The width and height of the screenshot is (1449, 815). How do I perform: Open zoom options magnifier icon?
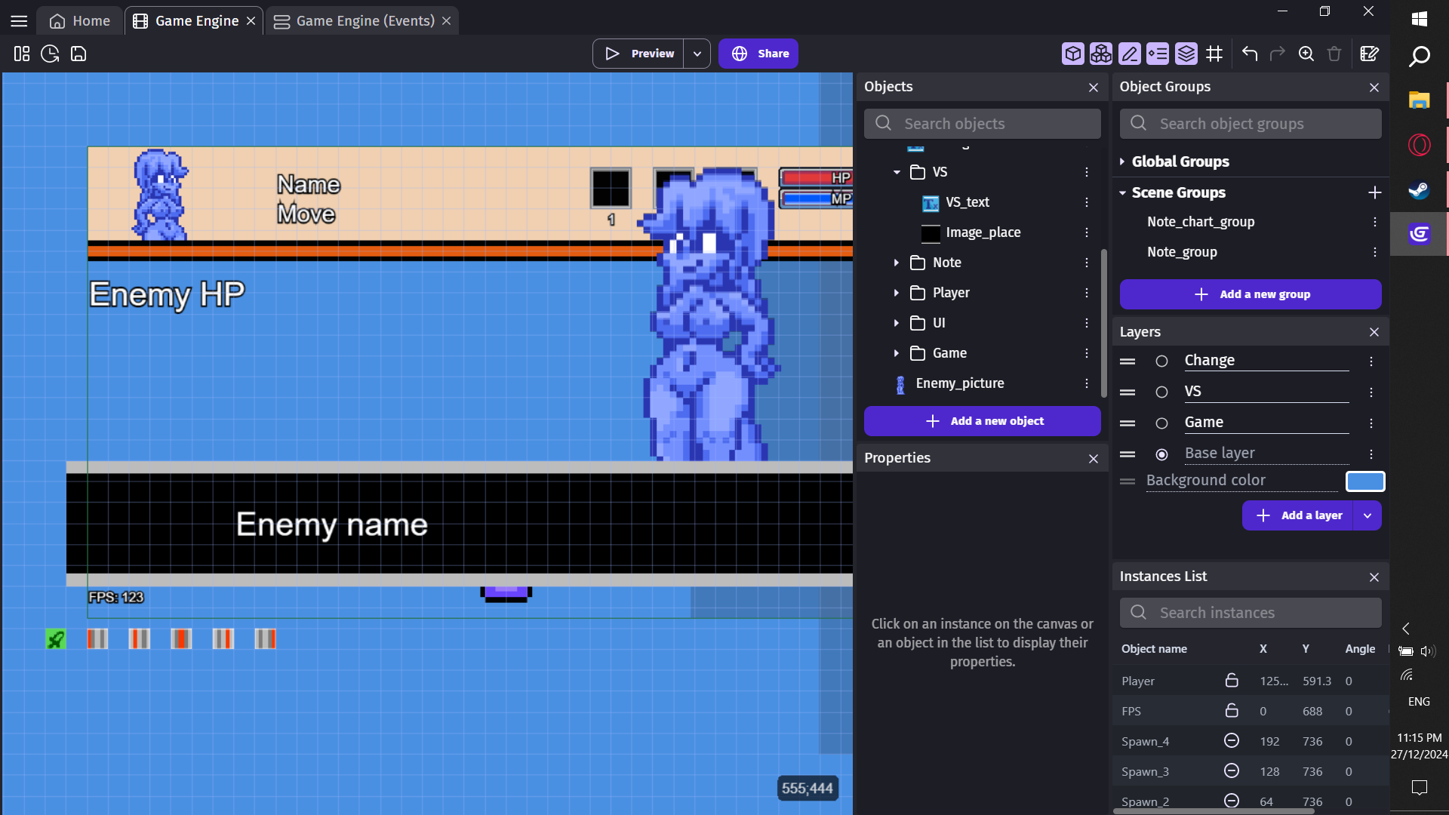click(1306, 54)
